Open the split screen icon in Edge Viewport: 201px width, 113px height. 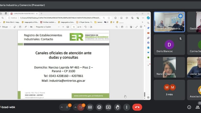(x=121, y=18)
